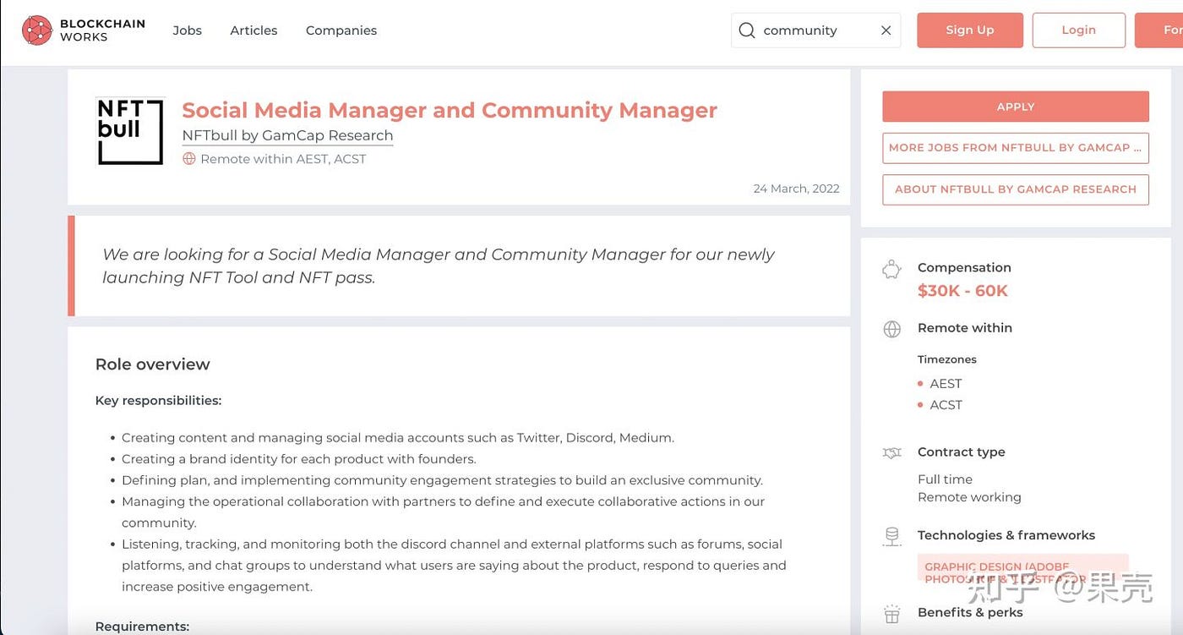
Task: Click the bullet about community engagement strategies
Action: pos(442,480)
